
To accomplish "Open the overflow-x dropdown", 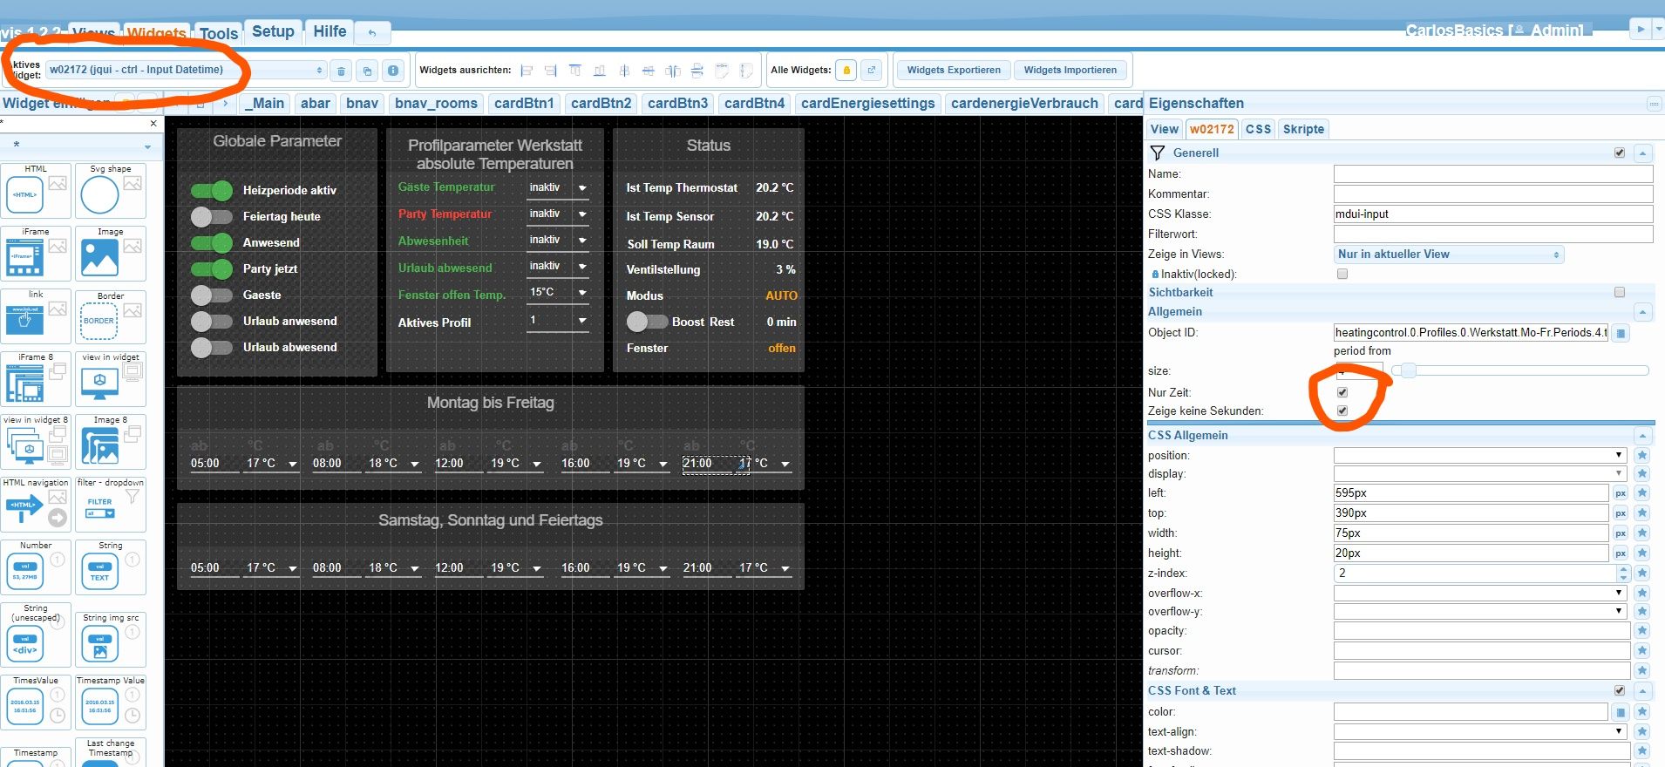I will [x=1480, y=593].
